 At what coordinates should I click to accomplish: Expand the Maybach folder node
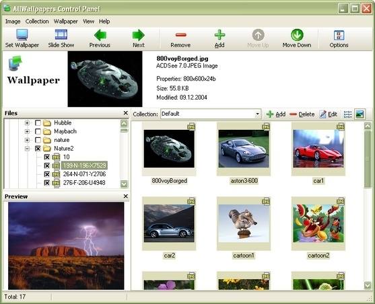pyautogui.click(x=27, y=131)
